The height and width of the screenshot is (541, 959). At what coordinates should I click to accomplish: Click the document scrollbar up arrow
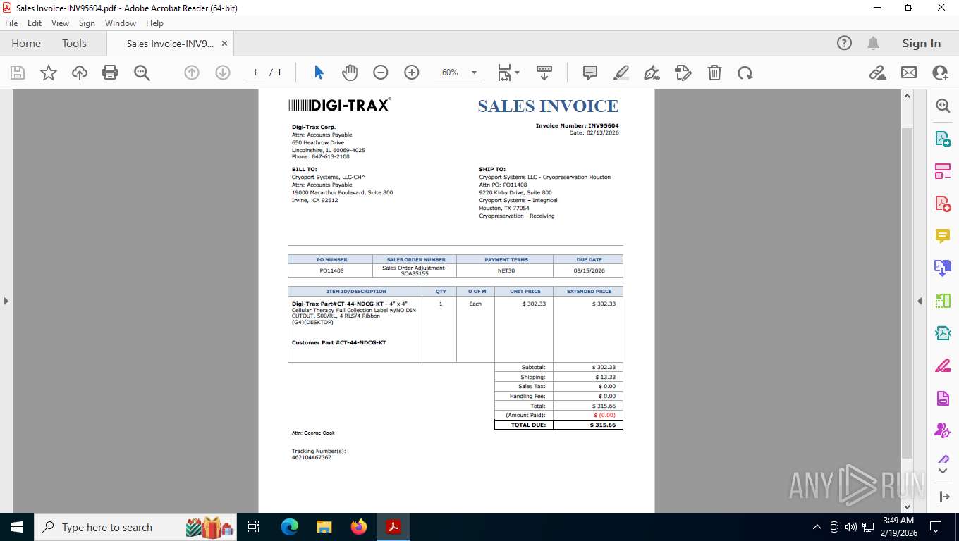[x=908, y=97]
